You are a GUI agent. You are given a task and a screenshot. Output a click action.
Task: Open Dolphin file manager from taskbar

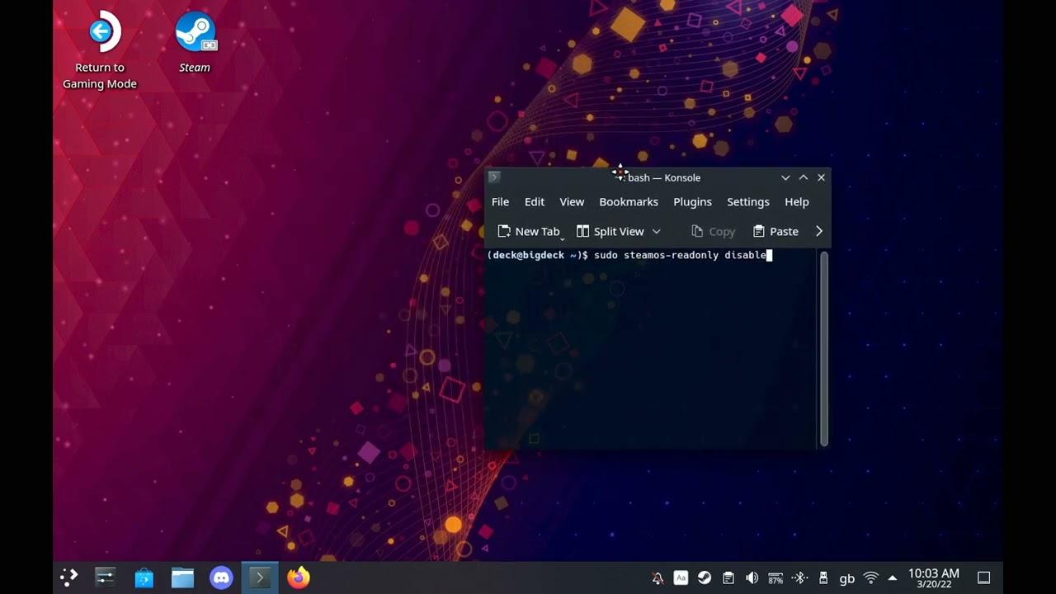[182, 577]
